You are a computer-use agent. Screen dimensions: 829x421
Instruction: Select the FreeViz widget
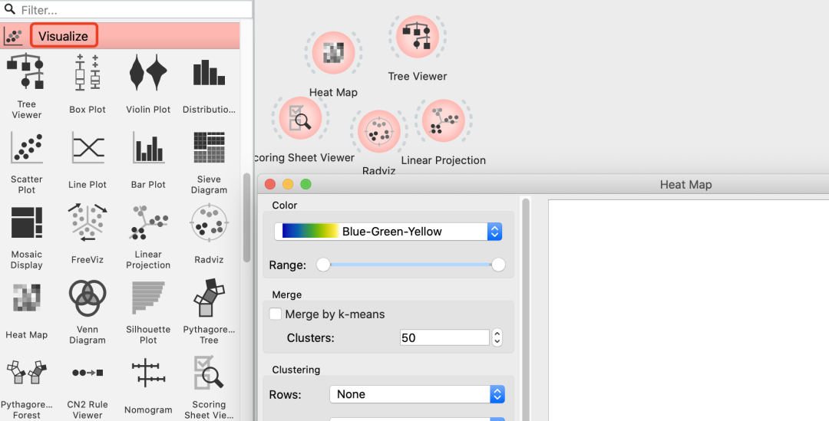pos(88,235)
